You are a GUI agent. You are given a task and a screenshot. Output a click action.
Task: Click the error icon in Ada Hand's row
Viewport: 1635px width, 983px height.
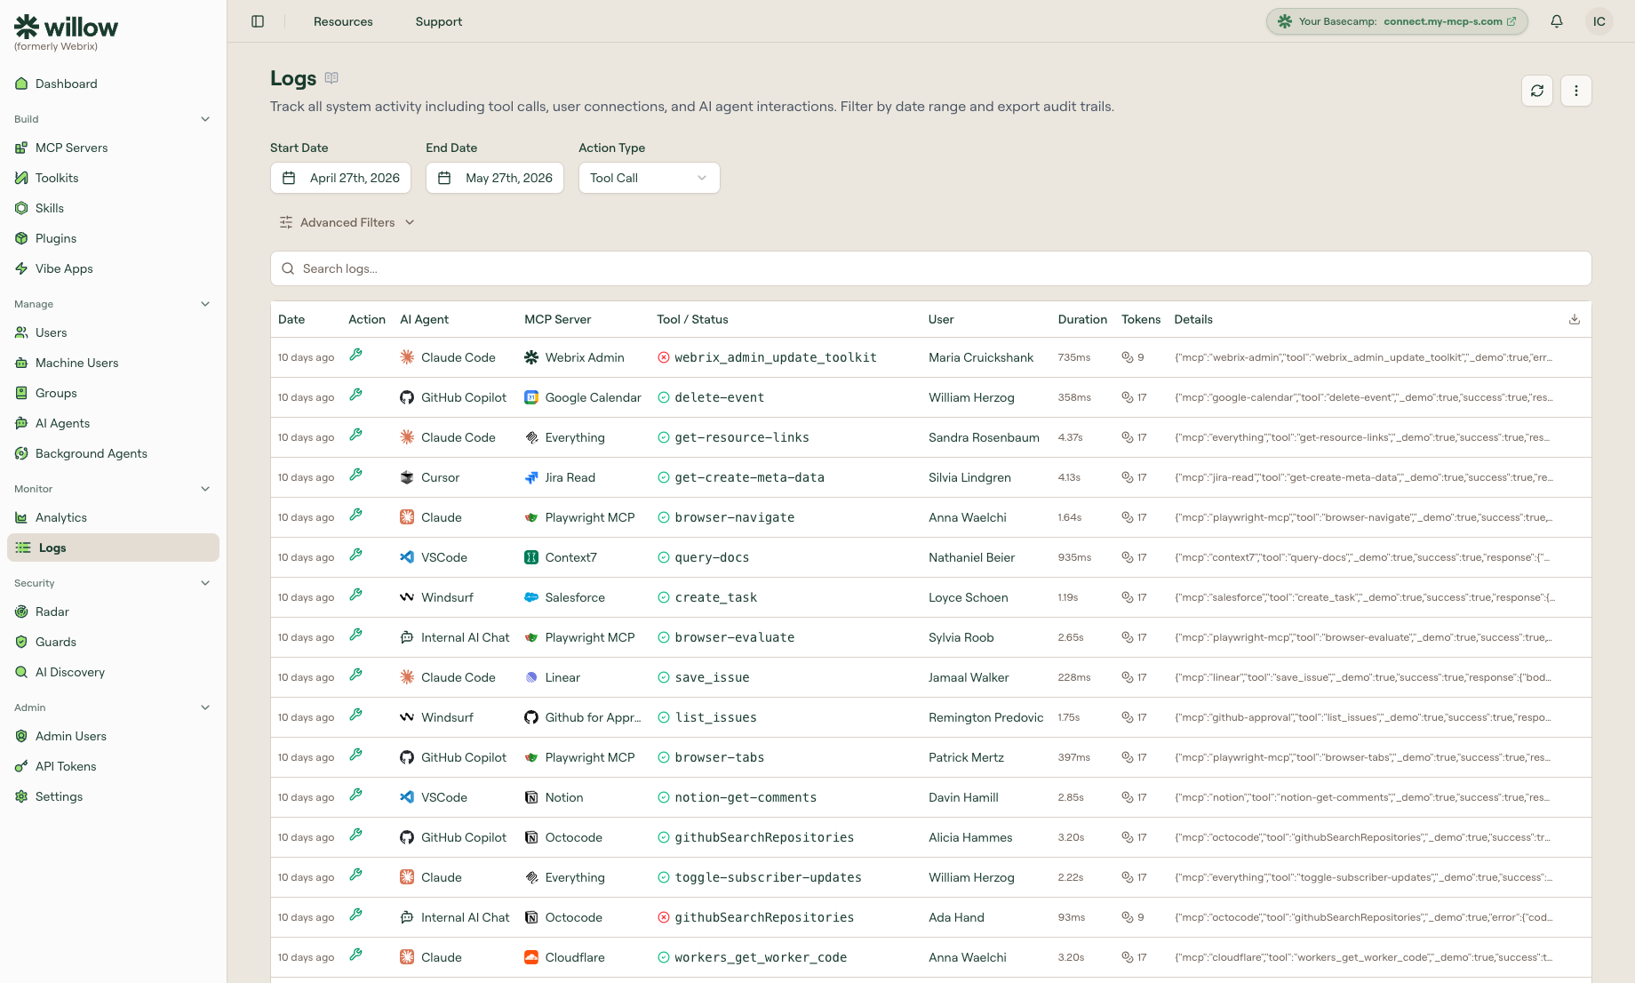tap(664, 917)
